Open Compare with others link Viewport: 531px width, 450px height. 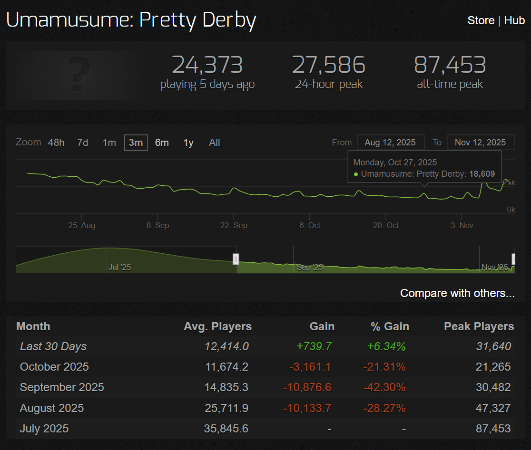coord(457,293)
